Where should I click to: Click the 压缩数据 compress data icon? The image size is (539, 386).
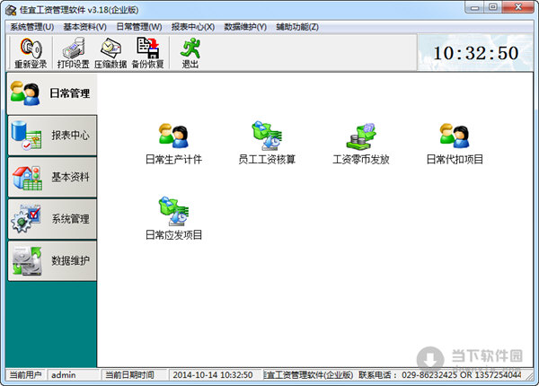coord(110,53)
